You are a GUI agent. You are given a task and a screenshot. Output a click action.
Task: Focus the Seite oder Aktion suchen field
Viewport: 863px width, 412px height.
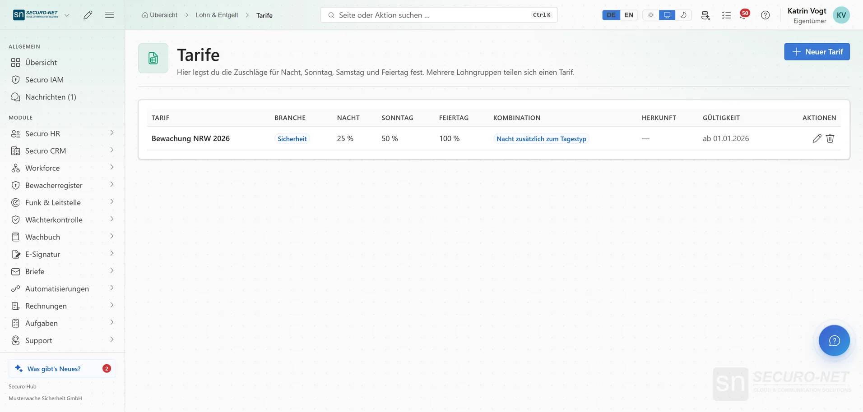[x=439, y=15]
